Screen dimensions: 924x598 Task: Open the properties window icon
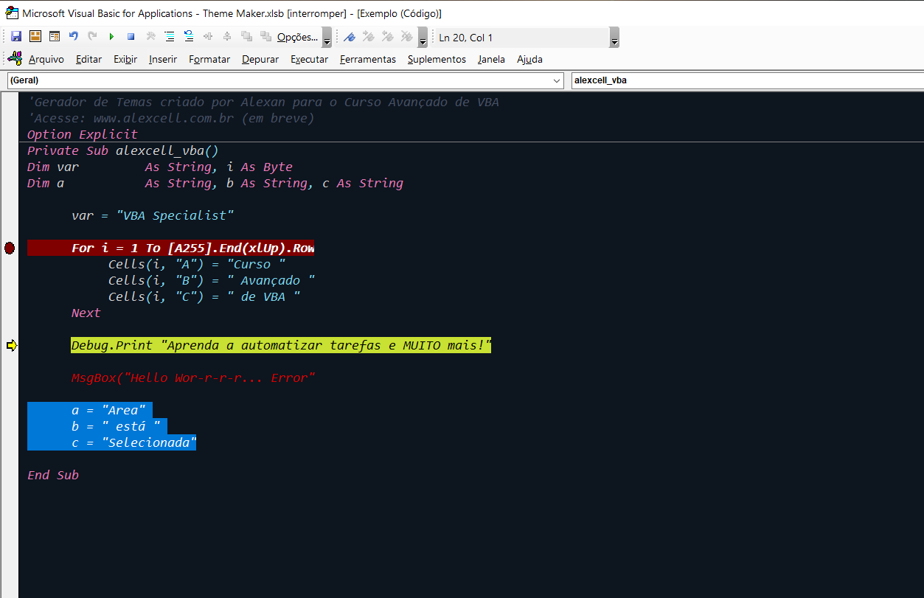(55, 36)
